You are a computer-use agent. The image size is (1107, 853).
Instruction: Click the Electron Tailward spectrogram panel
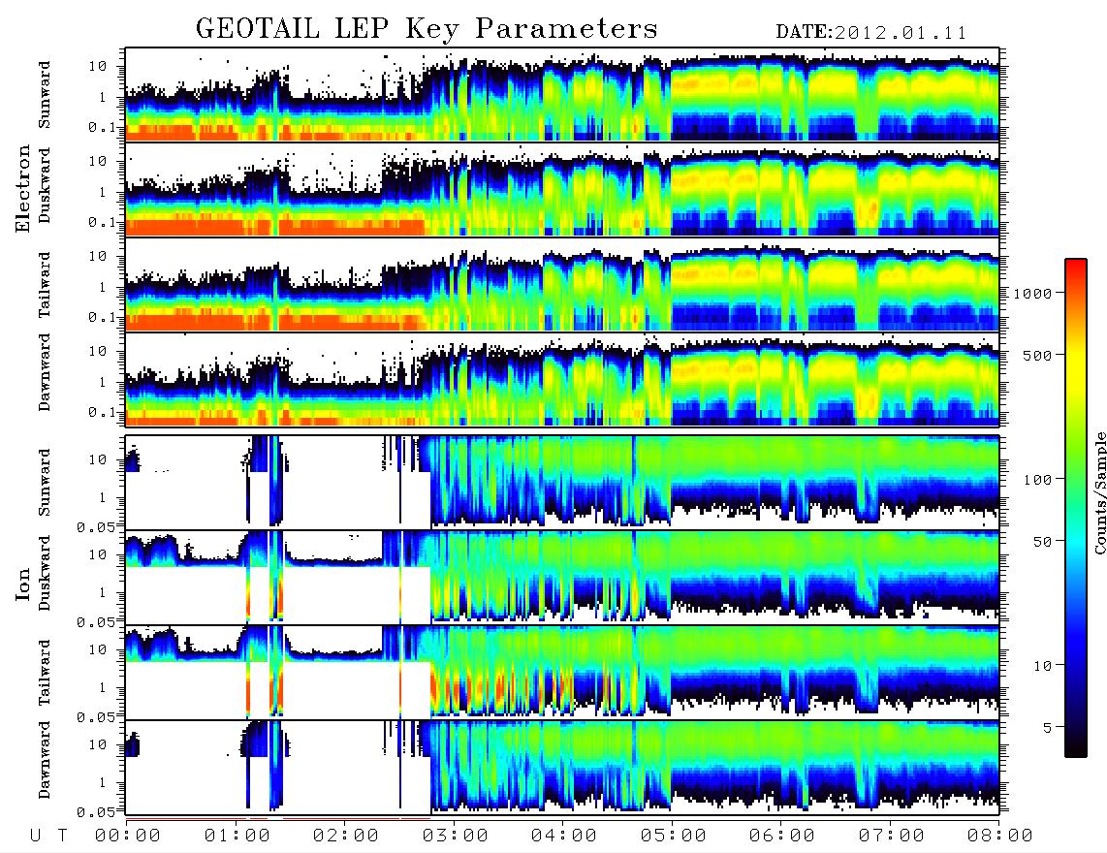[562, 284]
